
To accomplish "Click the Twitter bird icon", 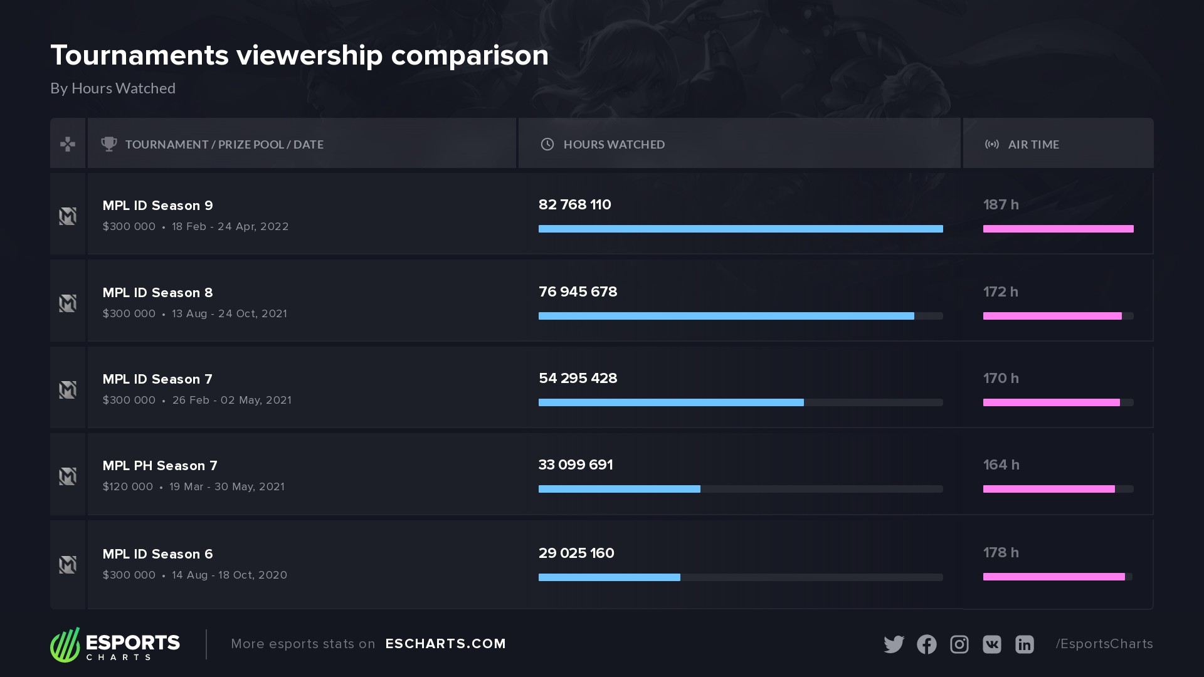I will (x=894, y=644).
